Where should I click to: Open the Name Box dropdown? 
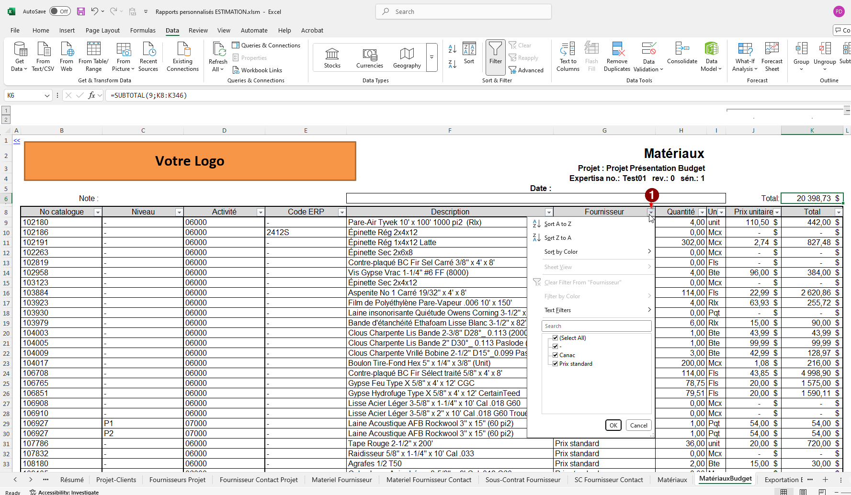[x=47, y=96]
